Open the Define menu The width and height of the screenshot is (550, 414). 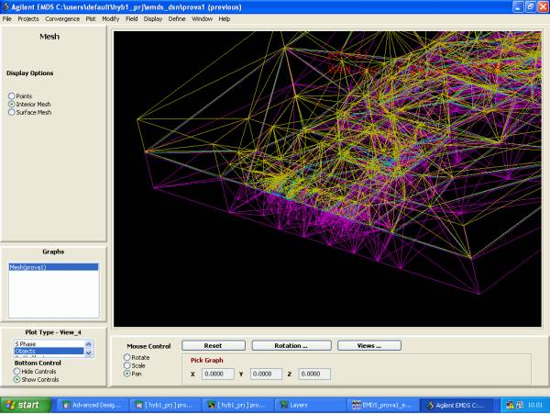(177, 19)
